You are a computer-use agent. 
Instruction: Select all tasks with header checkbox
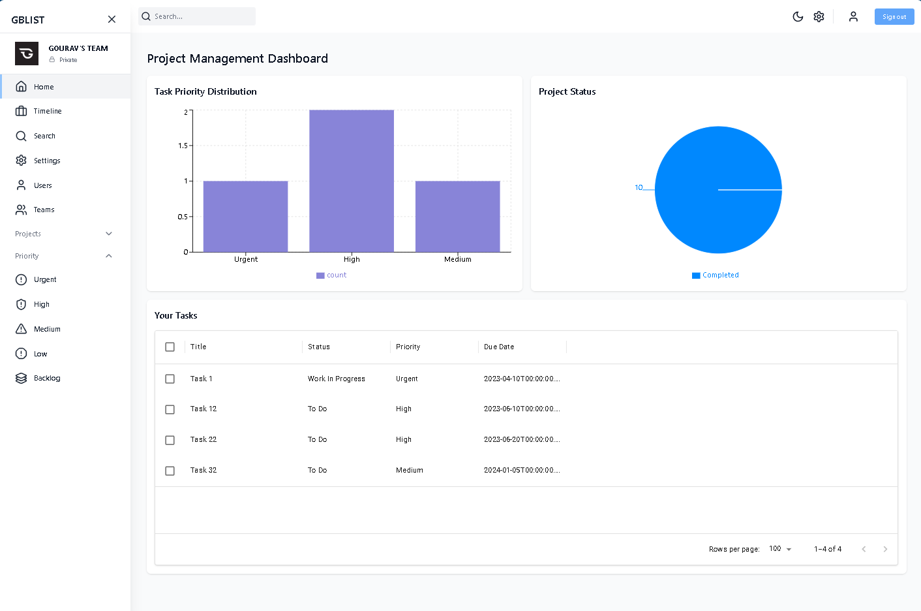point(170,347)
